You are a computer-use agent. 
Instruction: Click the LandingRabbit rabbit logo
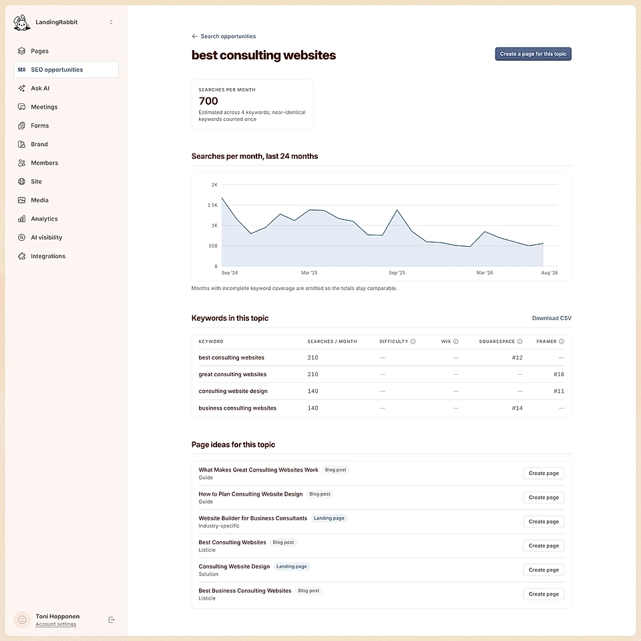(21, 23)
